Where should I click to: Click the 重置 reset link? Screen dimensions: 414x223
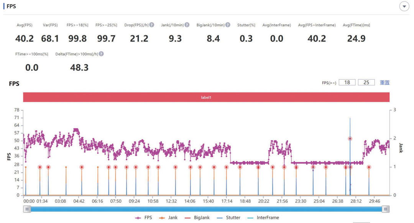pyautogui.click(x=385, y=83)
